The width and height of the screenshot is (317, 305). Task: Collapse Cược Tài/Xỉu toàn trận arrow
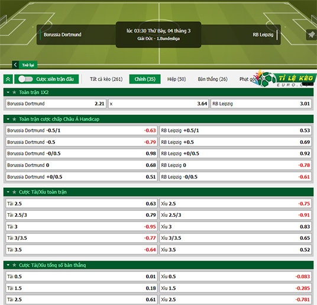[8, 192]
